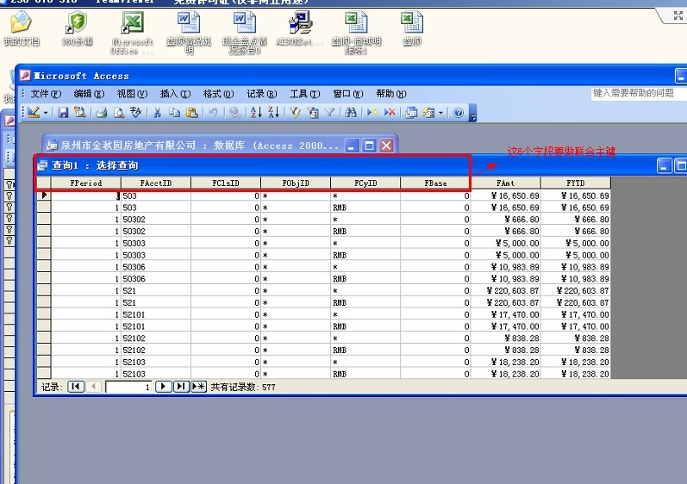Open the 360杀毒 desktop shortcut
Viewport: 687px width, 484px height.
(x=77, y=28)
